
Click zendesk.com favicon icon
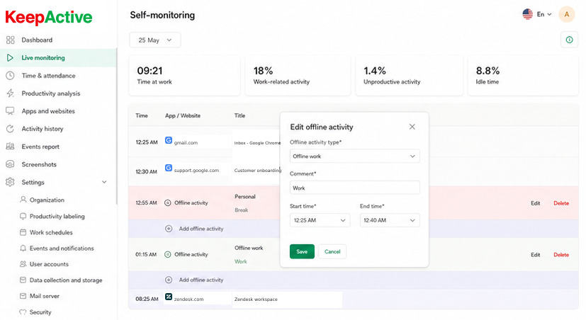[169, 297]
